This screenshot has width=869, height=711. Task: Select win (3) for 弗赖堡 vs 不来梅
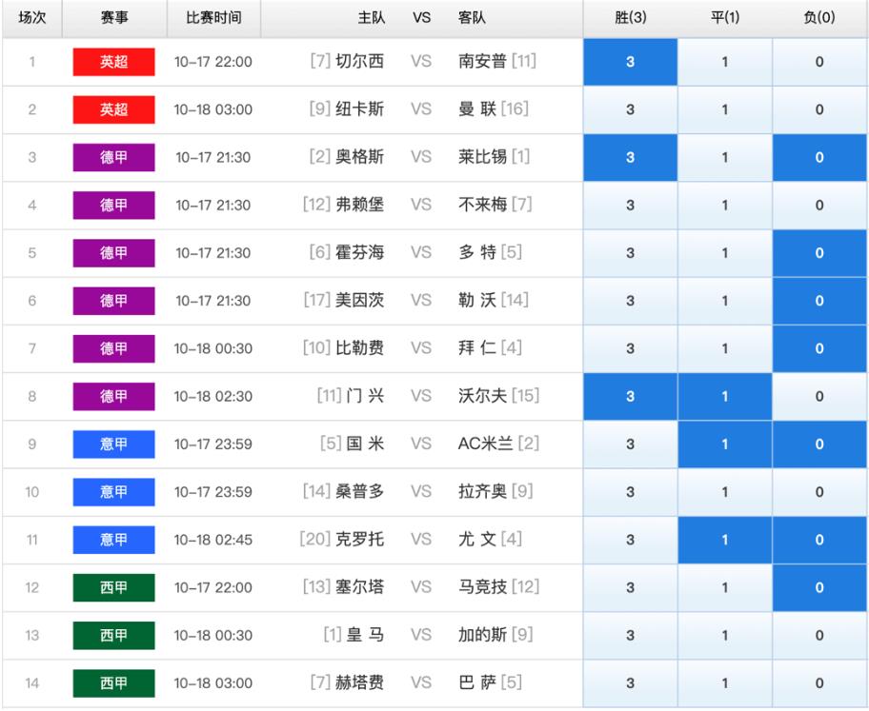630,206
